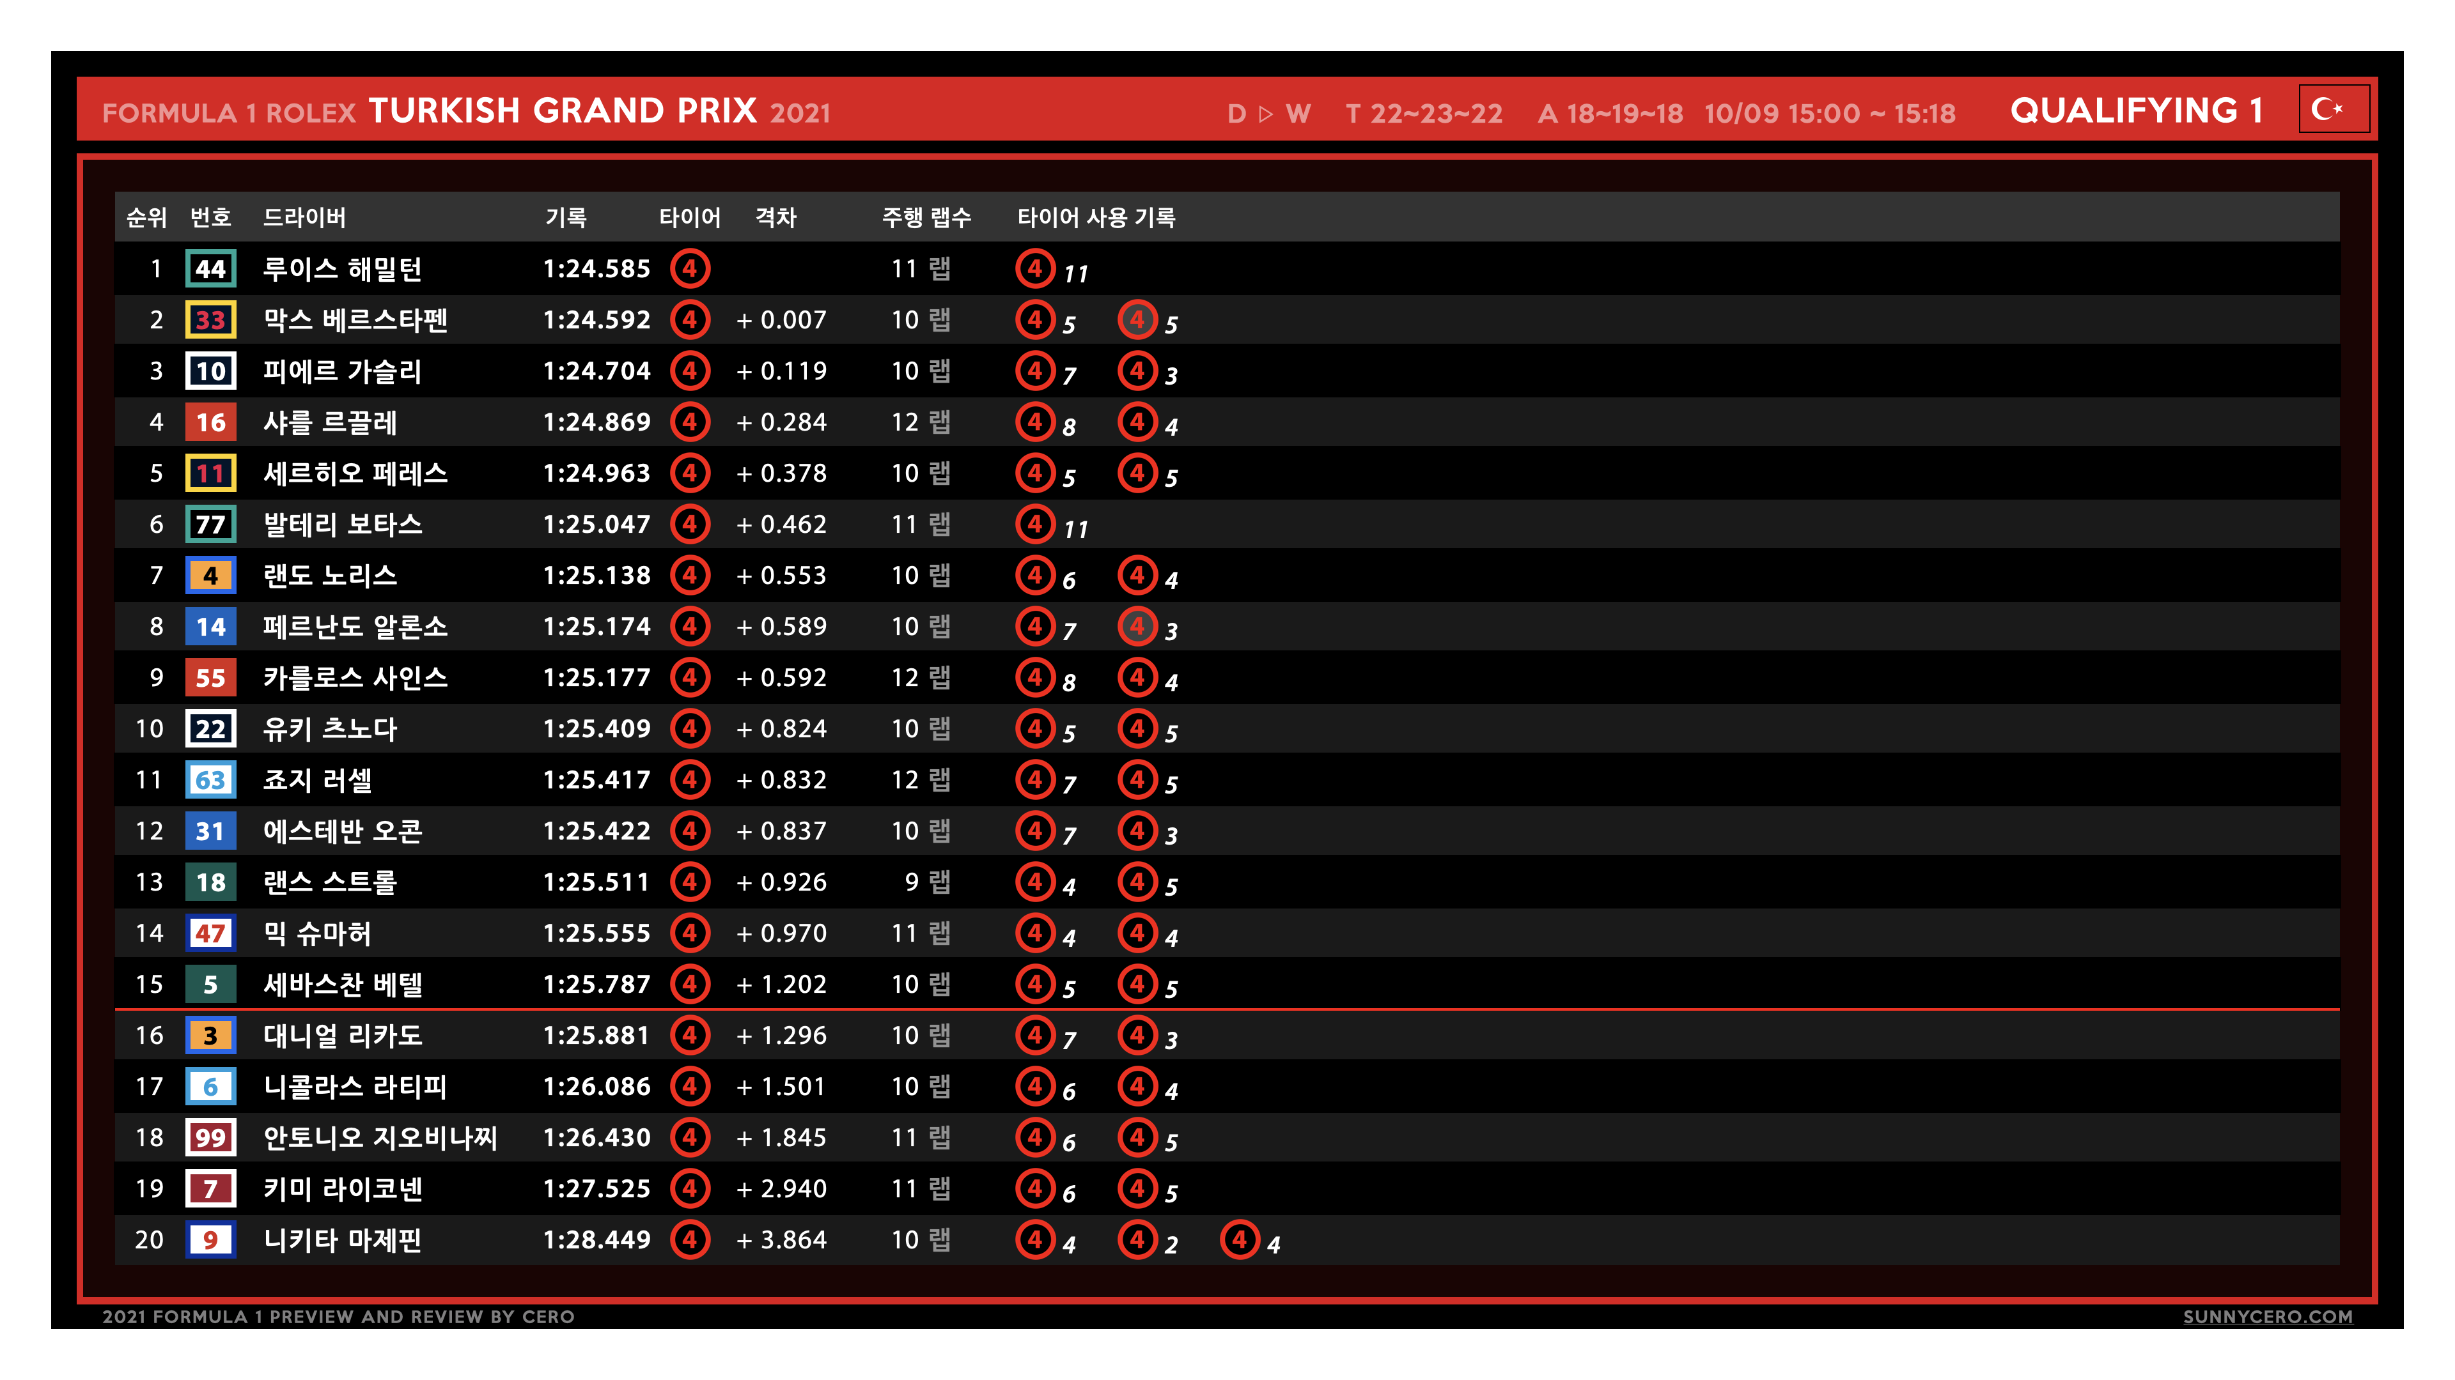Click tyre icon next to Hamilton's 1:24.585
The width and height of the screenshot is (2455, 1380).
click(690, 268)
